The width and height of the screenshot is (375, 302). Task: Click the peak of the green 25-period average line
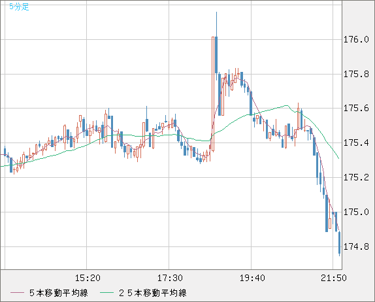(286, 105)
